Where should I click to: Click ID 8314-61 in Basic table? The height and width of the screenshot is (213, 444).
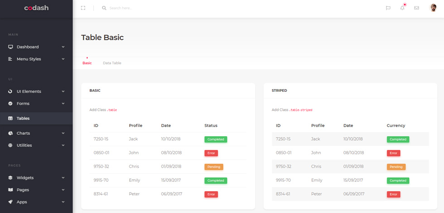tap(101, 194)
